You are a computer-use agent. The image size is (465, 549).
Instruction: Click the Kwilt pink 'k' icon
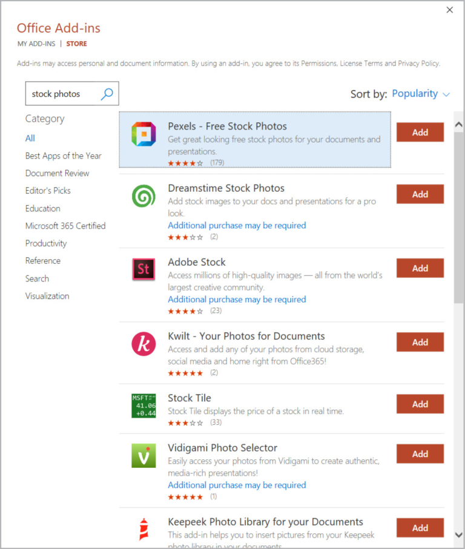point(143,343)
